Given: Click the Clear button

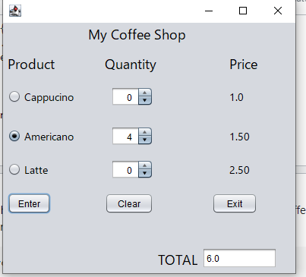Looking at the screenshot, I should click(x=129, y=203).
